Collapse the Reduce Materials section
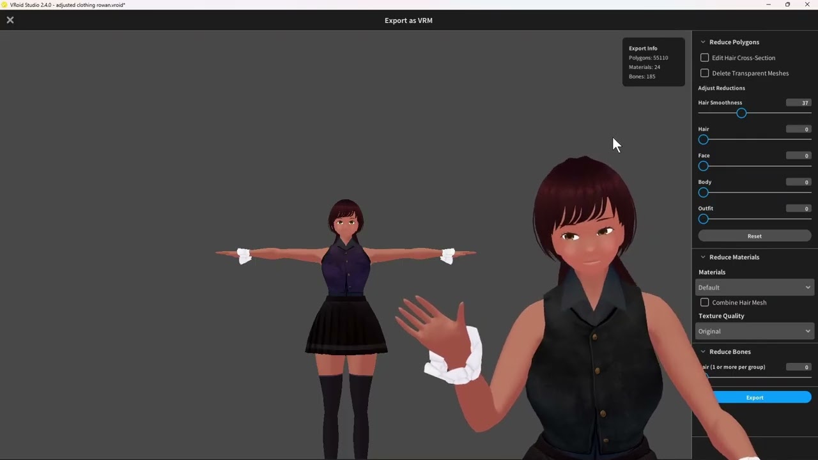Image resolution: width=818 pixels, height=460 pixels. coord(703,257)
